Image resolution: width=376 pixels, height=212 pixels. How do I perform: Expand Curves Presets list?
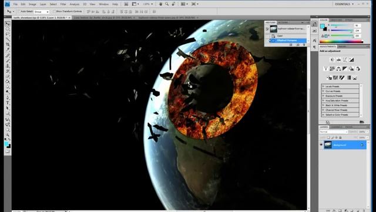323,91
